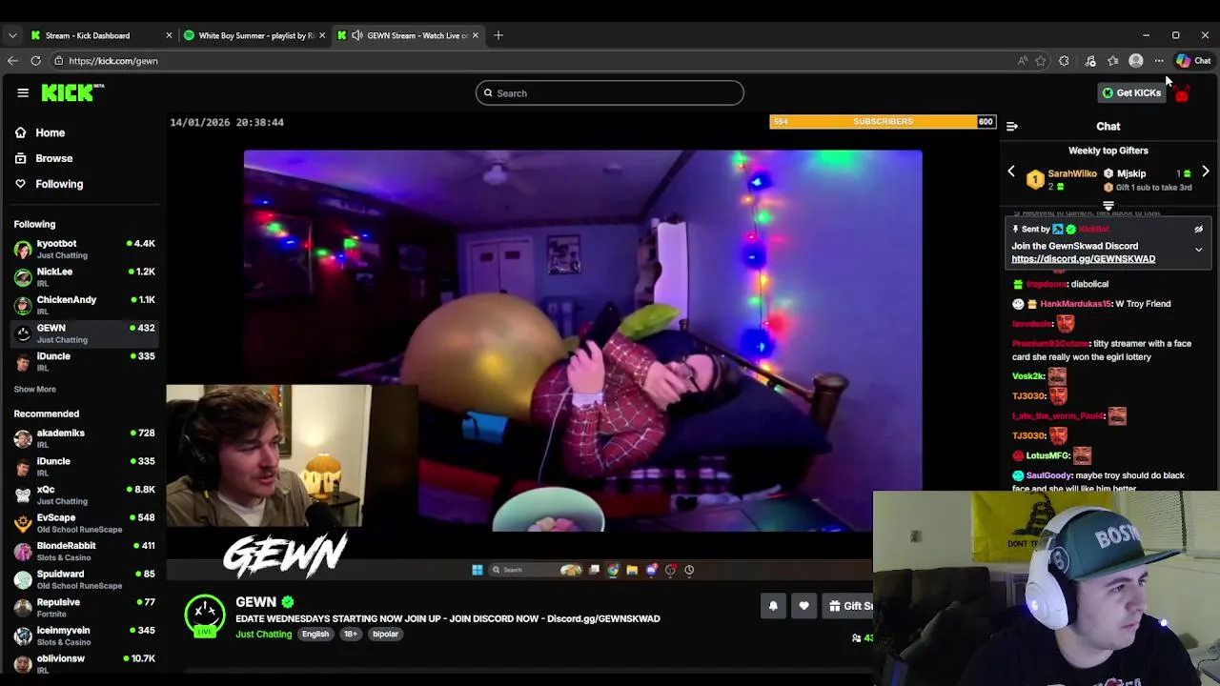This screenshot has width=1220, height=686.
Task: Toggle read aloud in address bar
Action: (1023, 61)
